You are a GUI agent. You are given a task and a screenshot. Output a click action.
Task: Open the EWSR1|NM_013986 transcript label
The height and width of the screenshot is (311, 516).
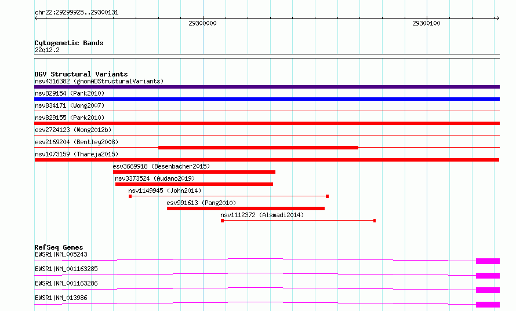(x=61, y=298)
